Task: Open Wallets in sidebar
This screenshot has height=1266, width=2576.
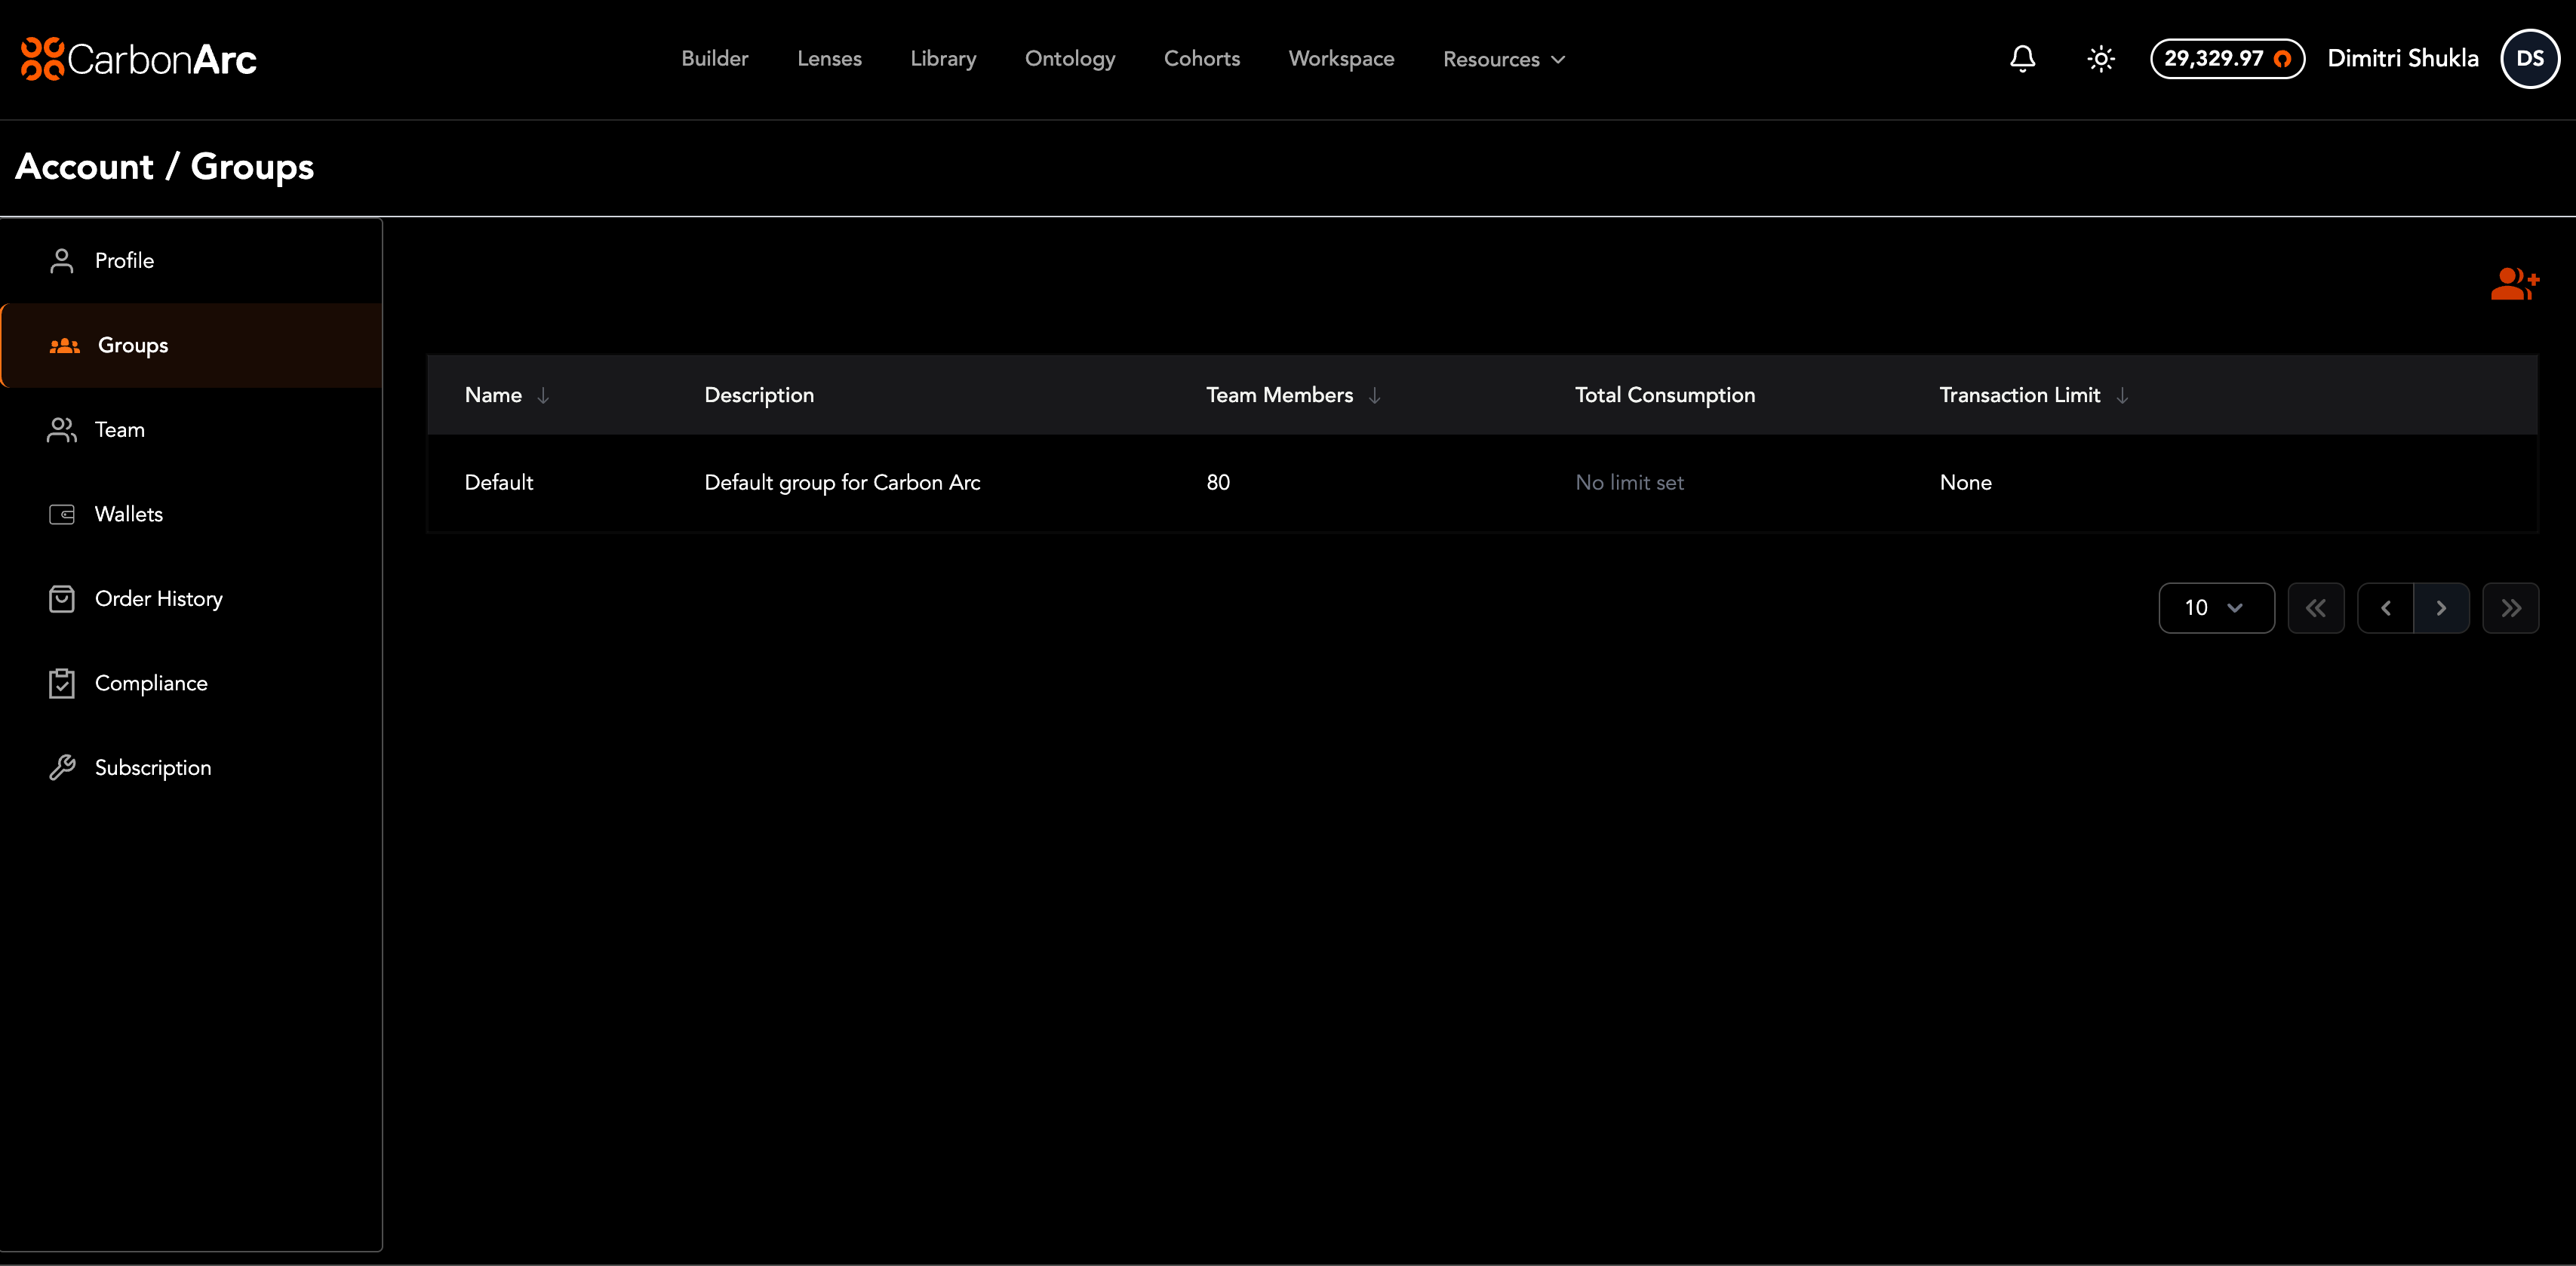Action: [128, 514]
